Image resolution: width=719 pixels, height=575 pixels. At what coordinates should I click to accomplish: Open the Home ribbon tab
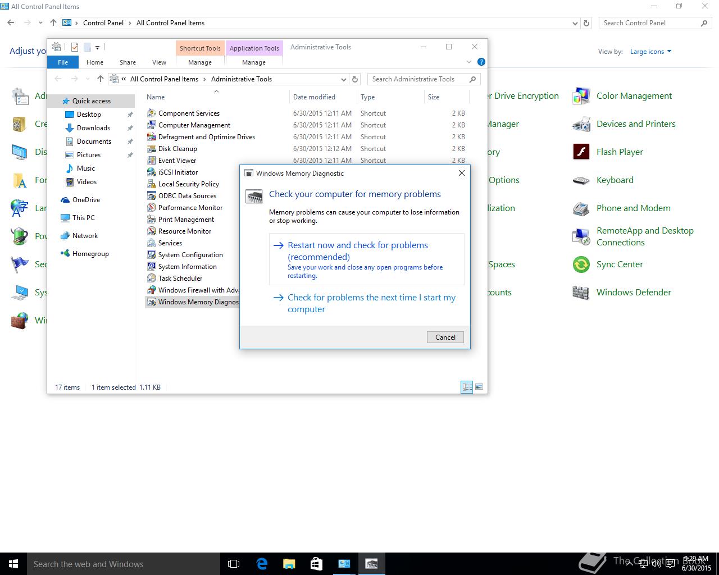[94, 62]
